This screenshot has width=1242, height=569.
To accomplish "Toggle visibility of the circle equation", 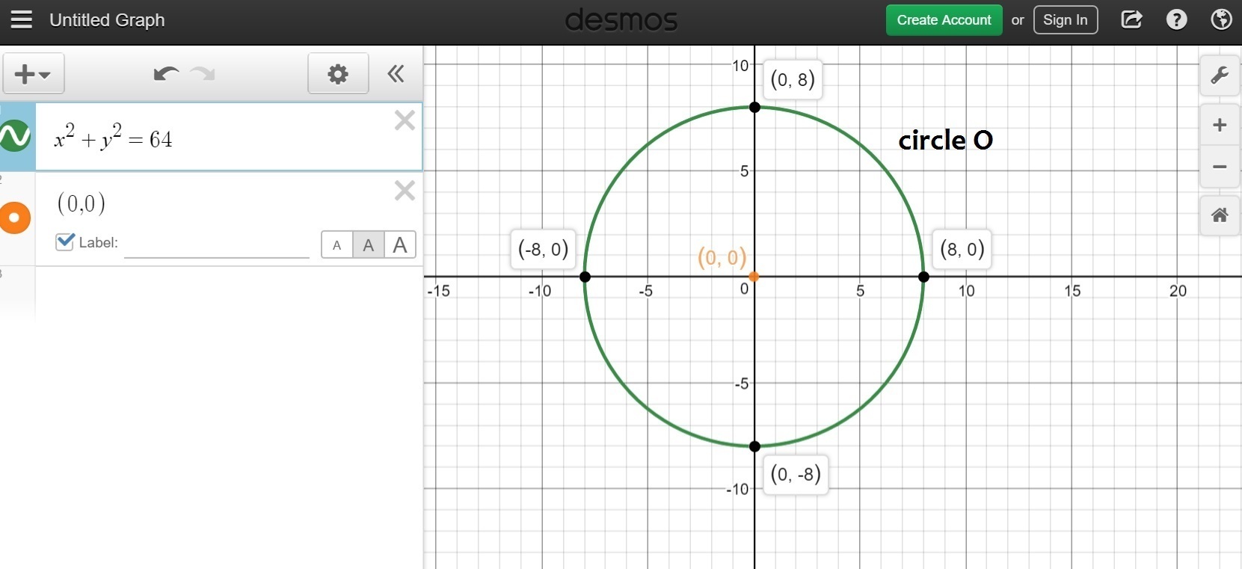I will pyautogui.click(x=15, y=137).
